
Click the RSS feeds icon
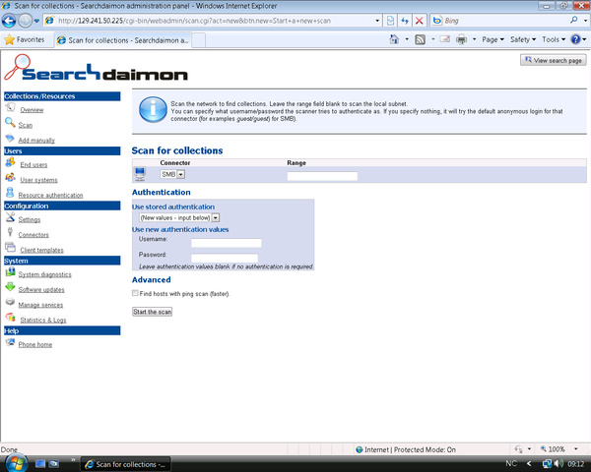[421, 39]
